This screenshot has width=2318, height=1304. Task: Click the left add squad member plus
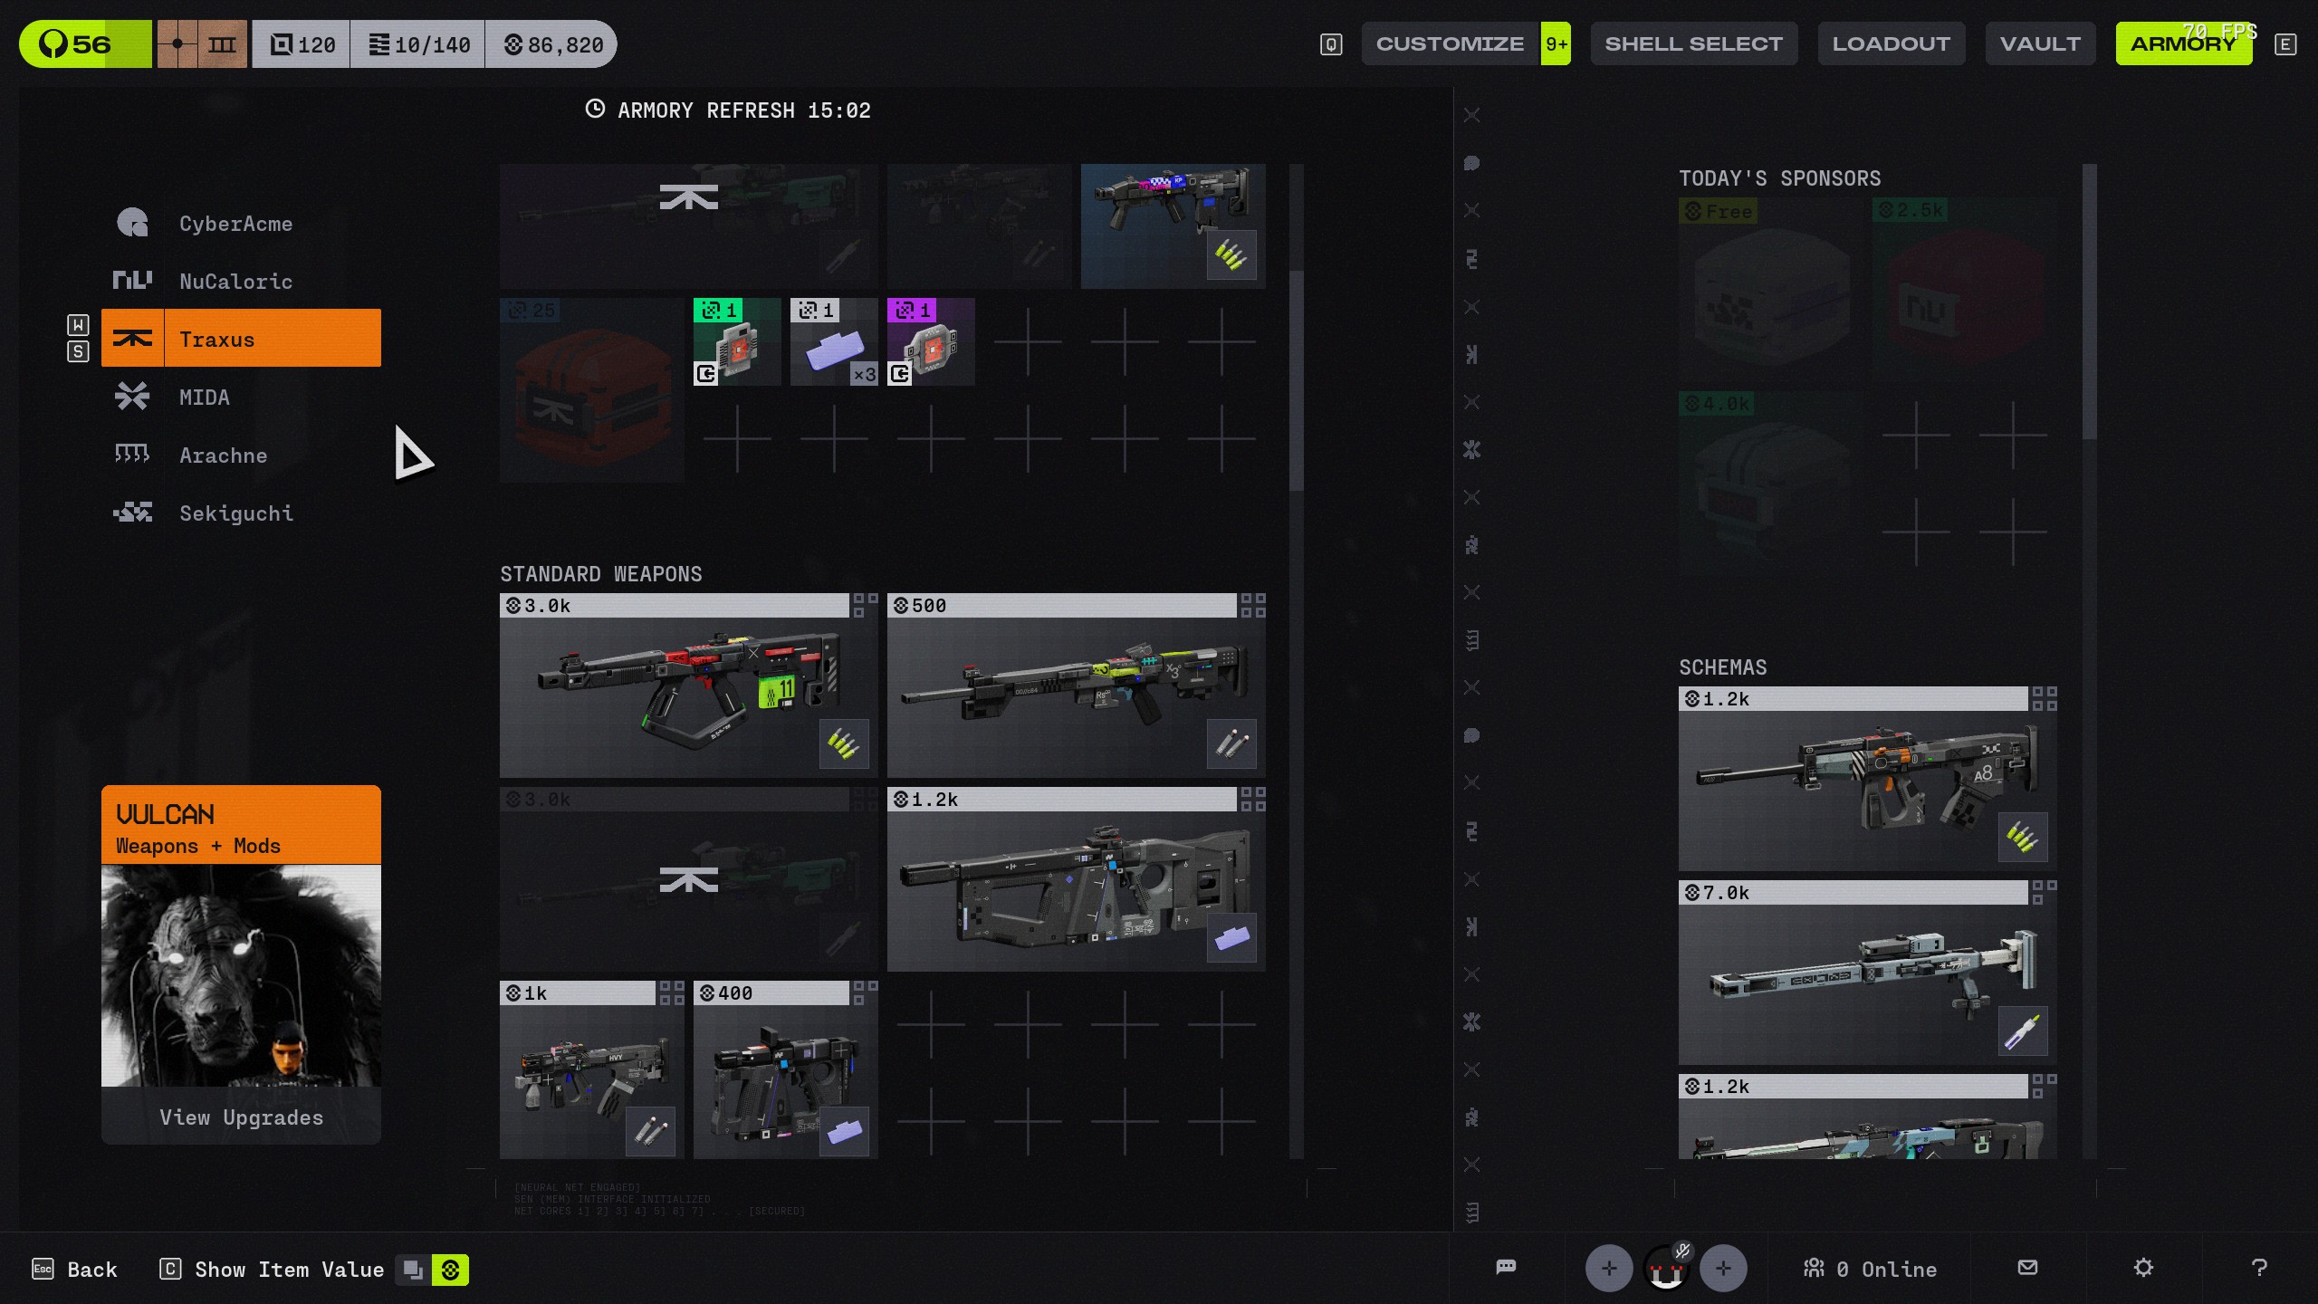1608,1268
